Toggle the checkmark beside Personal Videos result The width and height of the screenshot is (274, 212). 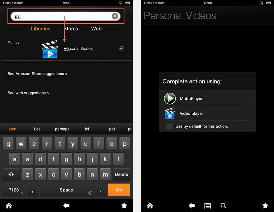[x=122, y=48]
